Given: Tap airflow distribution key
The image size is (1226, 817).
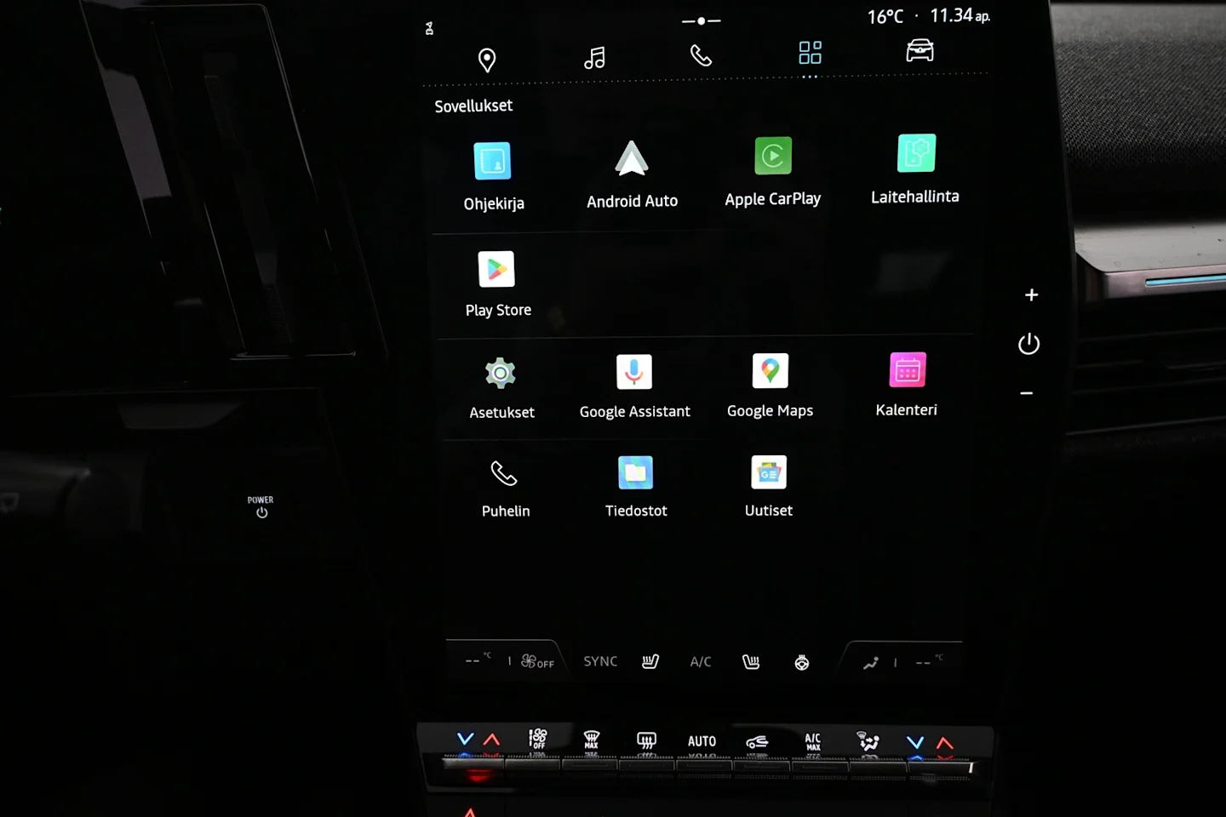Looking at the screenshot, I should [868, 741].
